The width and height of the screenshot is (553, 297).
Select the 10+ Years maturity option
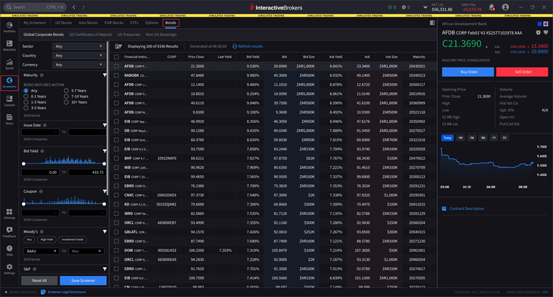(67, 102)
